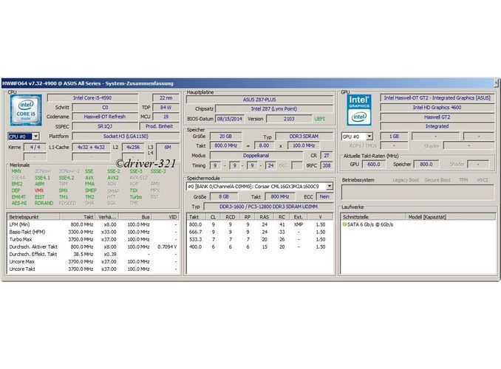Click the Haswell GT2 GPU codename field
The width and height of the screenshot is (501, 369).
tap(437, 117)
